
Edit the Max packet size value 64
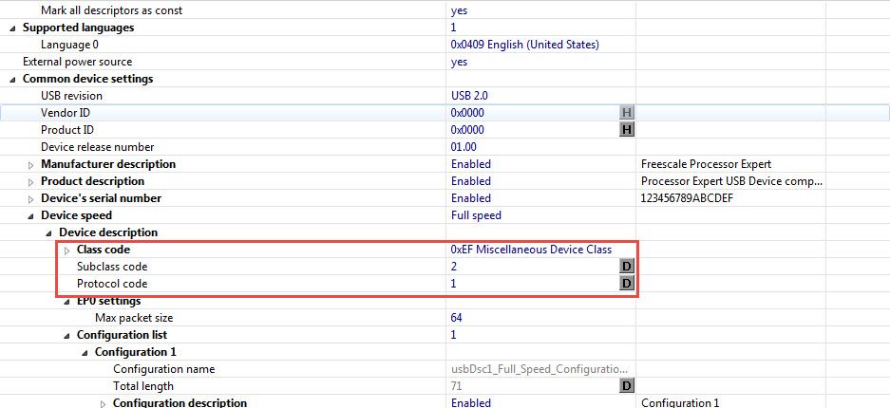(x=457, y=317)
